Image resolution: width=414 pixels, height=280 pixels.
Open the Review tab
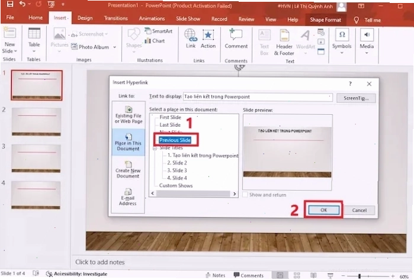click(x=246, y=19)
